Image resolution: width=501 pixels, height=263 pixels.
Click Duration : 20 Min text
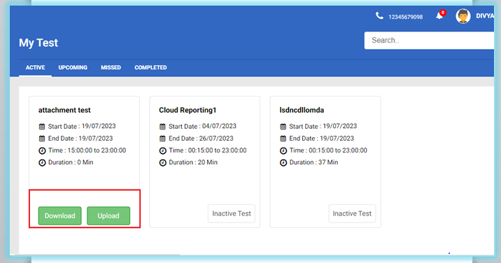[x=193, y=162]
